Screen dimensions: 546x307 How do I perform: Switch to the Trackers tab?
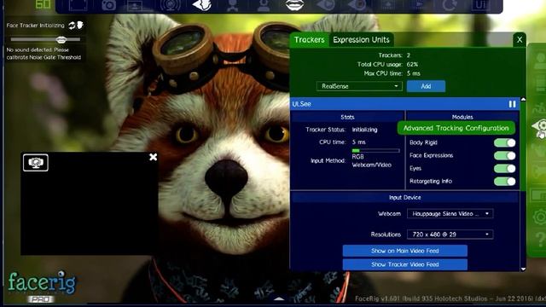coord(309,40)
